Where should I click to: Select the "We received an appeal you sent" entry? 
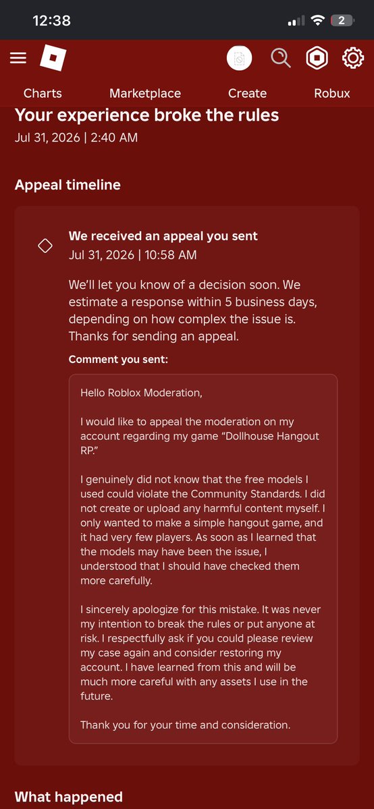click(163, 236)
